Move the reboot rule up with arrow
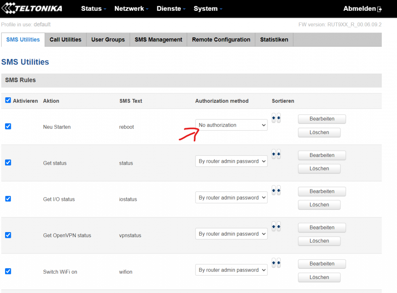The width and height of the screenshot is (397, 293). pos(274,118)
